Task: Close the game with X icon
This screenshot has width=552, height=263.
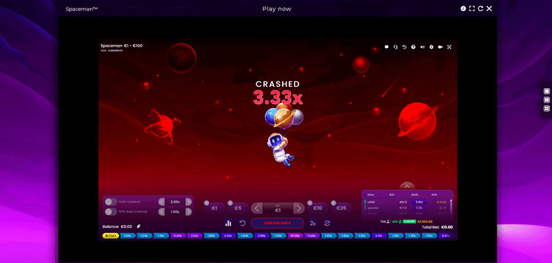Action: [x=489, y=9]
